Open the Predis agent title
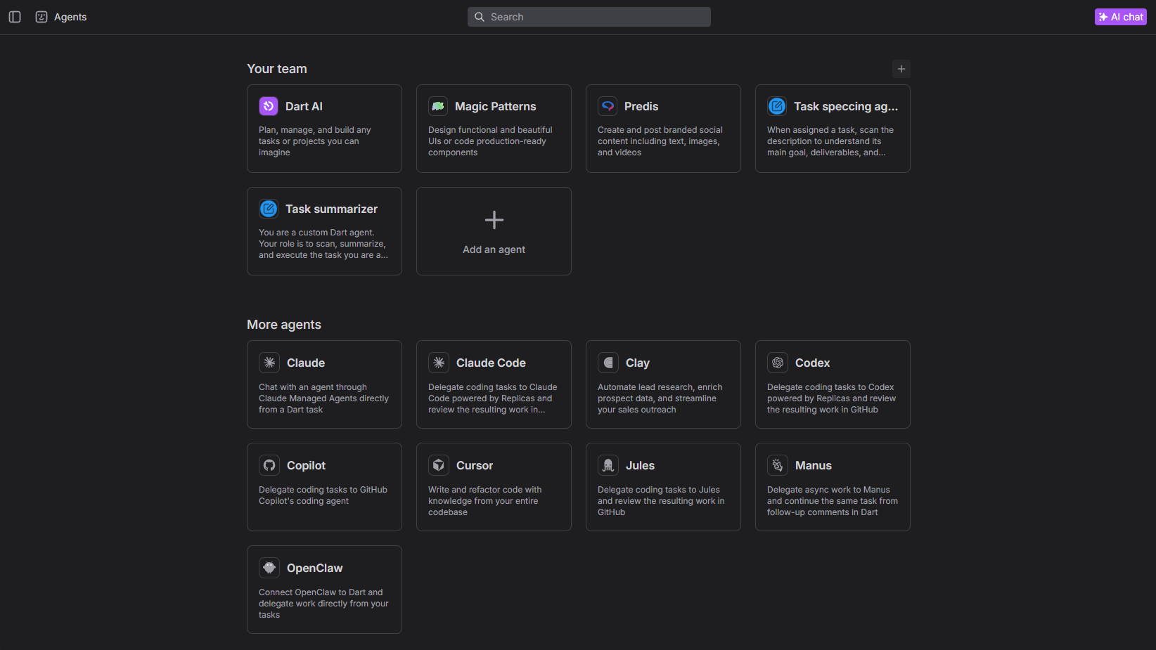 click(641, 106)
